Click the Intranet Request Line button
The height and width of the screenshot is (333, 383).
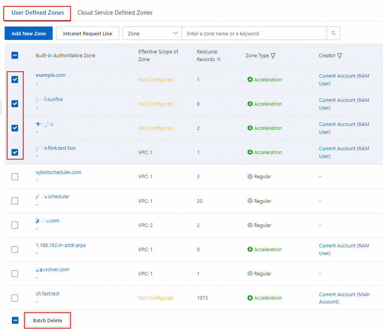click(x=88, y=33)
